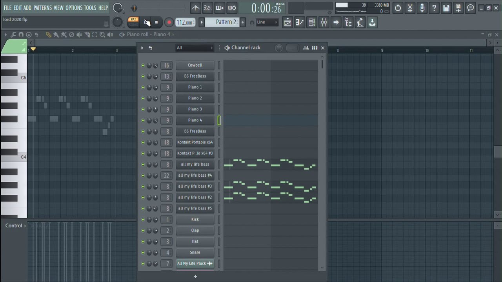
Task: Toggle the record button
Action: [x=169, y=23]
